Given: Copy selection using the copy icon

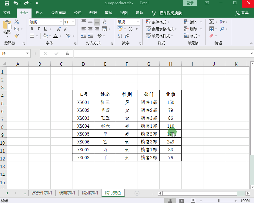Looking at the screenshot, I should [17, 29].
